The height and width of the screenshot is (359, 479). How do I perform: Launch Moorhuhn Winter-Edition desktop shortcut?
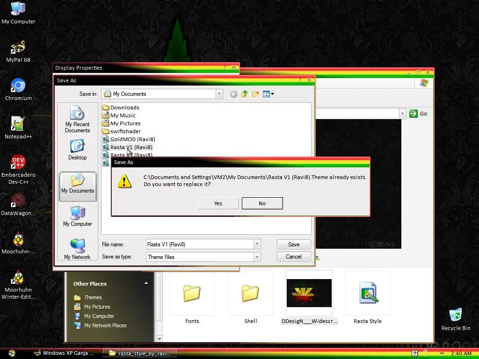pos(18,285)
